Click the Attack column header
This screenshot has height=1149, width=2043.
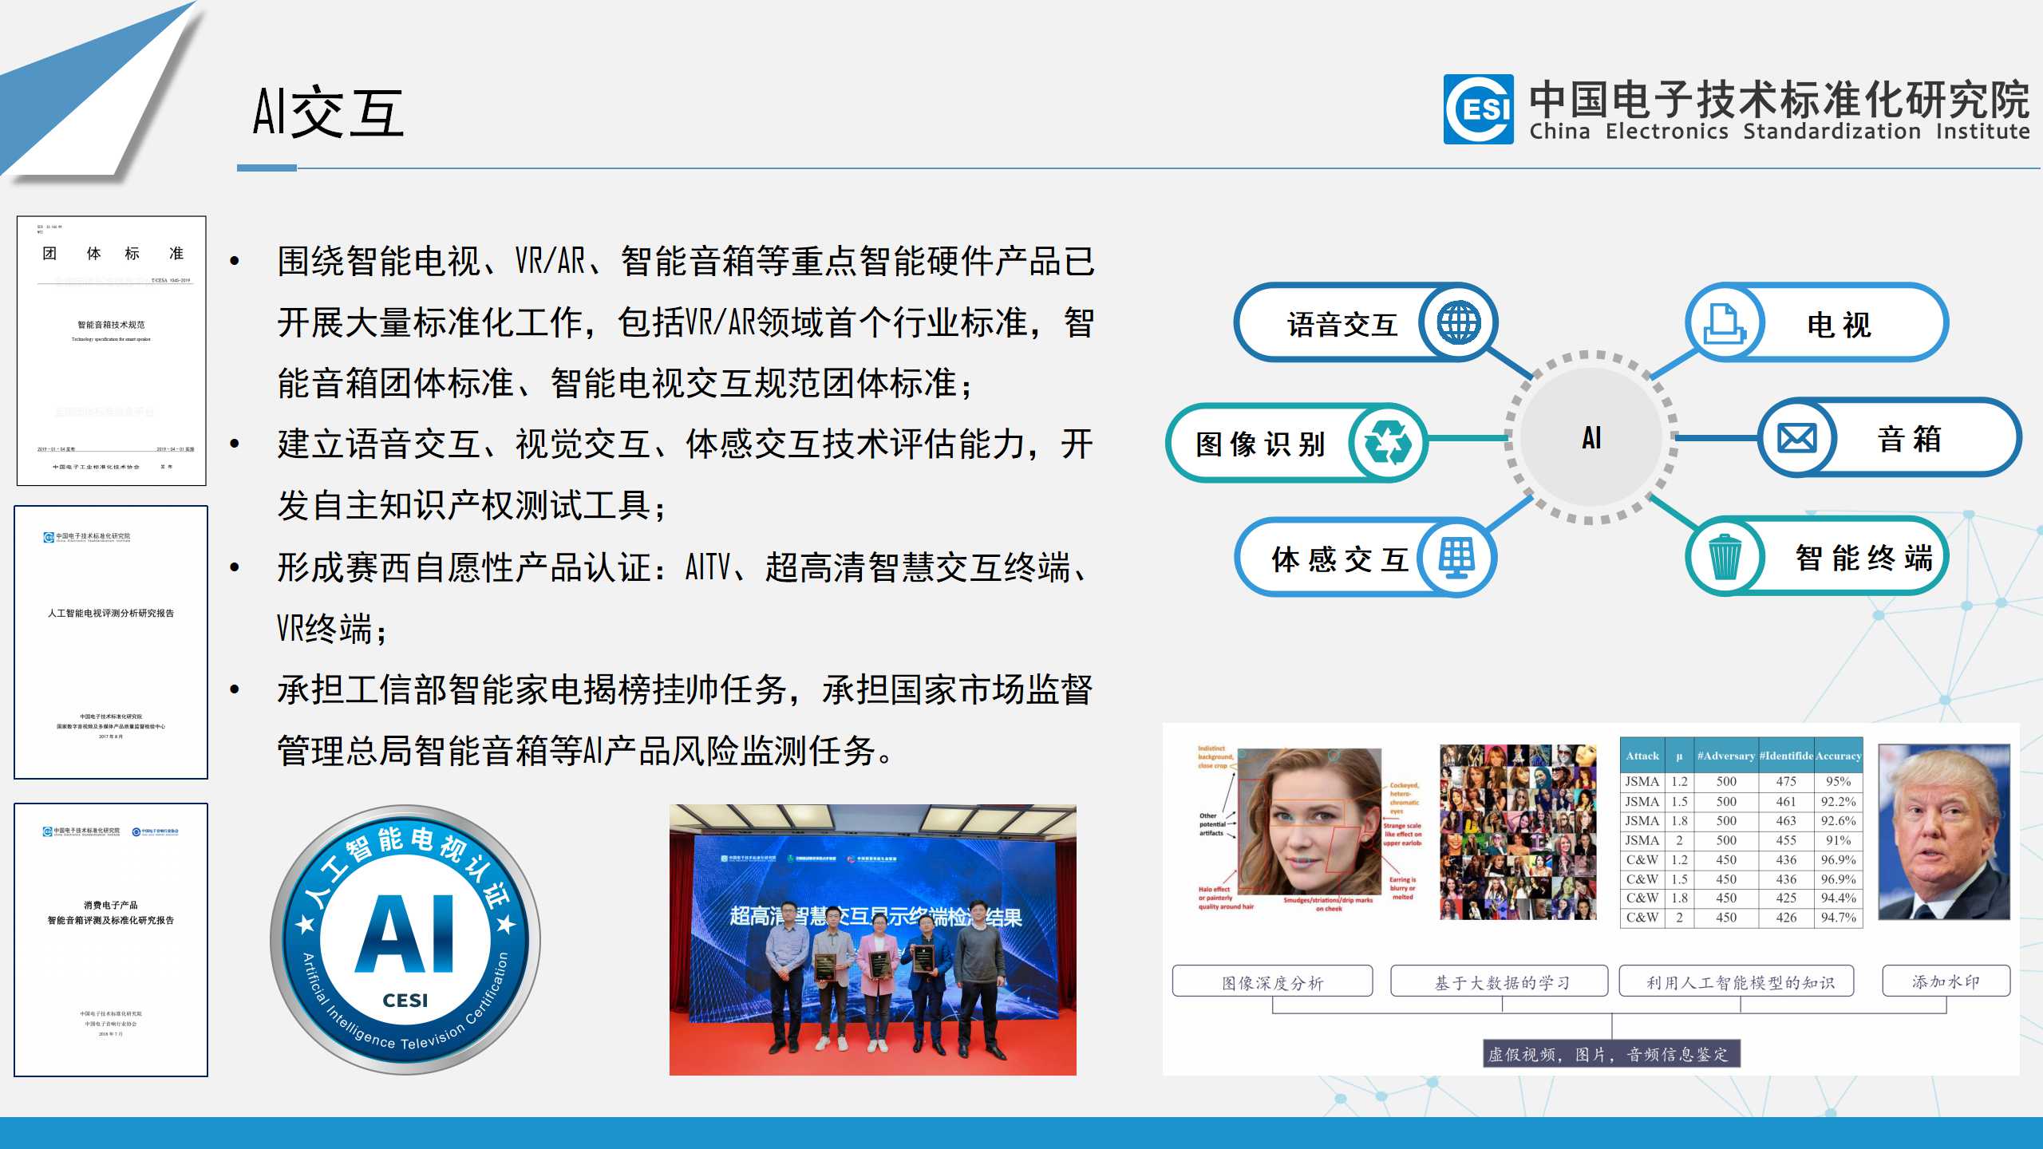(x=1642, y=756)
